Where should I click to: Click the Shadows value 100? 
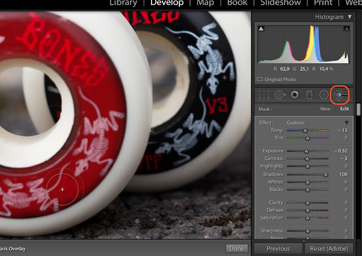[343, 174]
